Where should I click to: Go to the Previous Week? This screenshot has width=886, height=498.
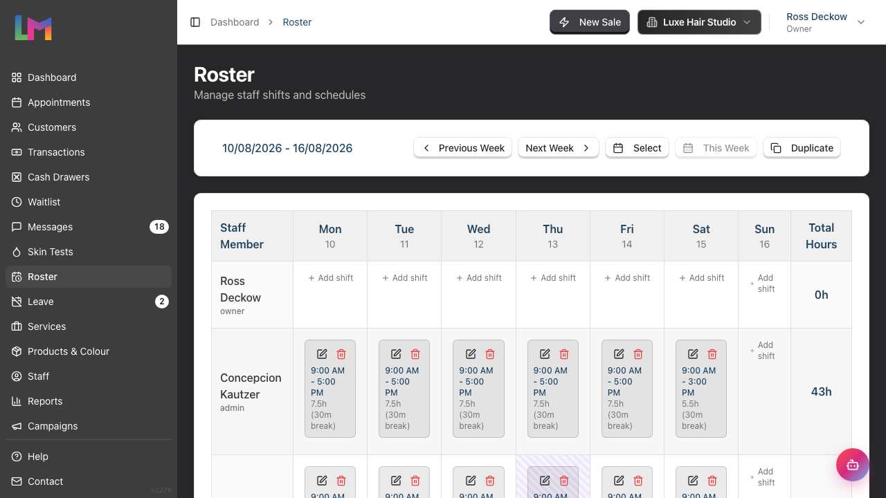tap(462, 148)
